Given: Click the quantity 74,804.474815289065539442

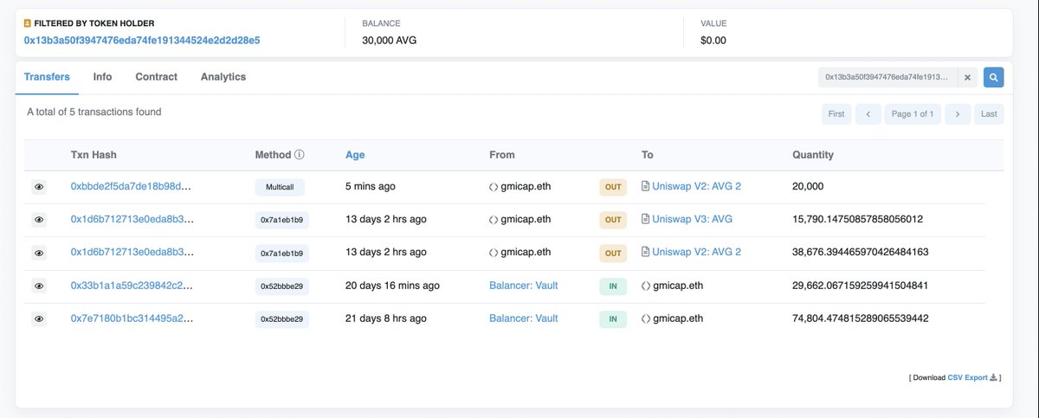Looking at the screenshot, I should 861,318.
